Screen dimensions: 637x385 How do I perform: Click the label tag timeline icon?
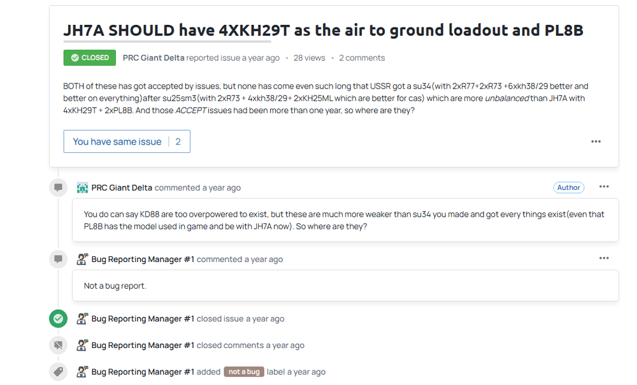[59, 372]
